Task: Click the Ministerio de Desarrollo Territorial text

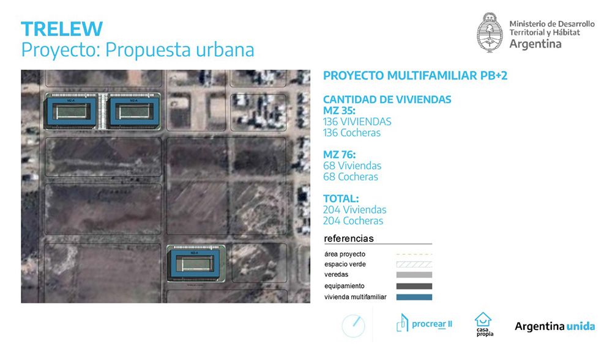Action: point(551,29)
